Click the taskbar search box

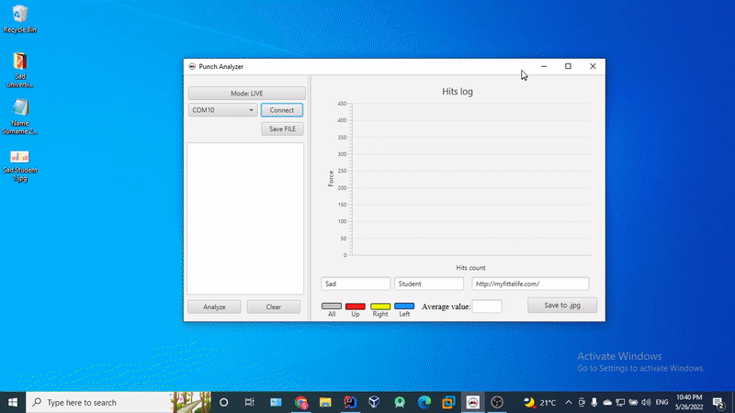(119, 402)
